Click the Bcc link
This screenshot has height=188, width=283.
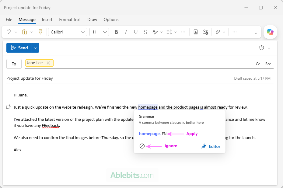[x=268, y=64]
